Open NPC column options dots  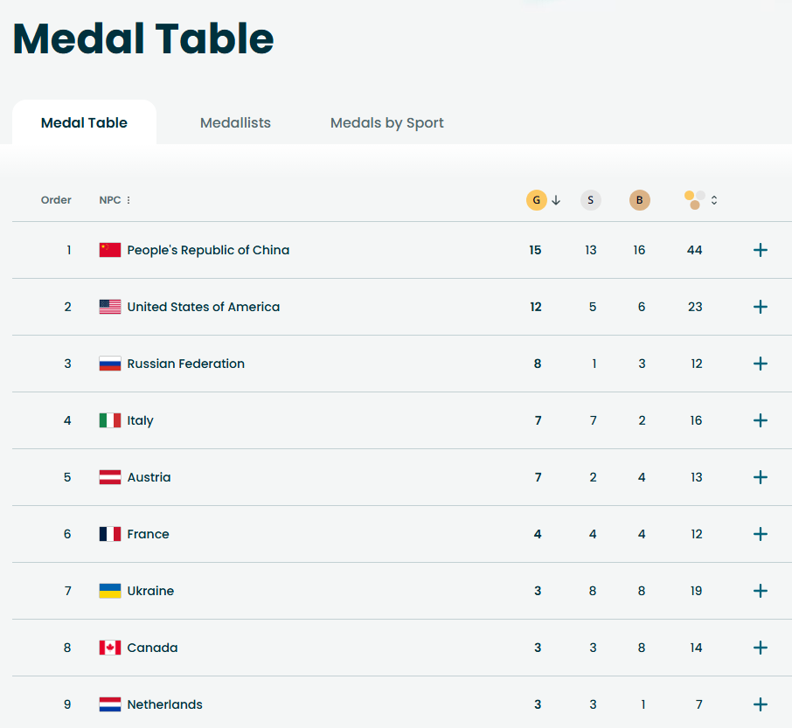coord(129,200)
